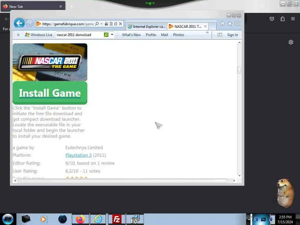Switch to the 'Internet Explorer ca...' tab
This screenshot has height=225, width=300.
(x=146, y=27)
